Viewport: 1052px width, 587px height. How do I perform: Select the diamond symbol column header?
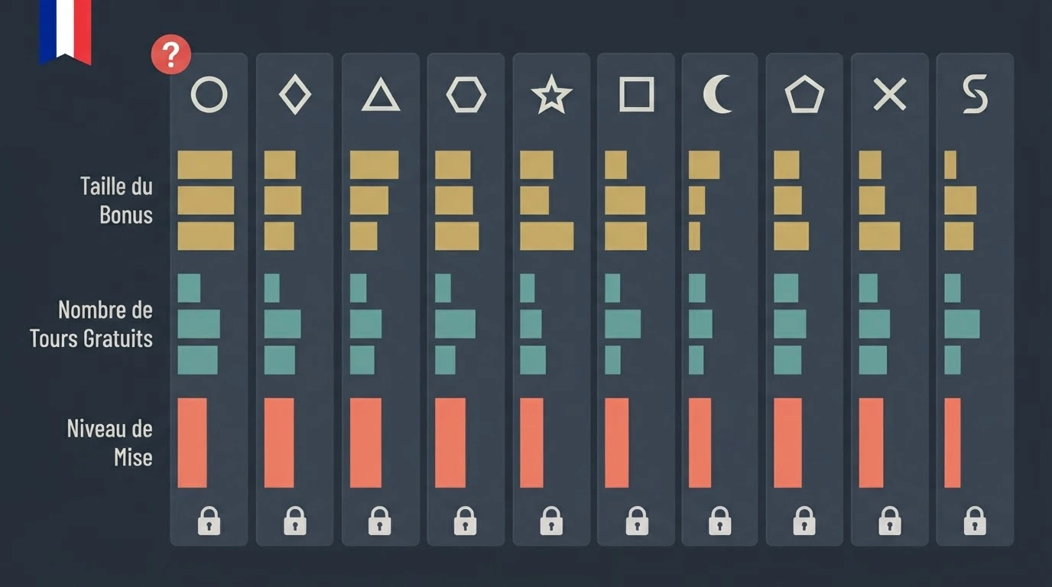(x=295, y=96)
